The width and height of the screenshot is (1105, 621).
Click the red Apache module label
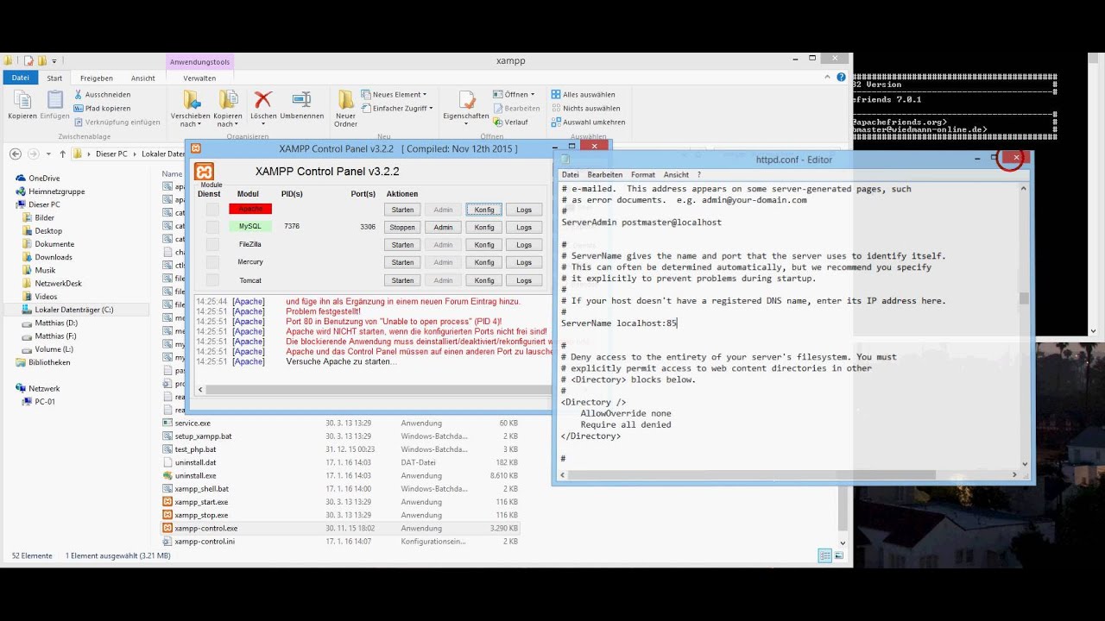pyautogui.click(x=250, y=209)
